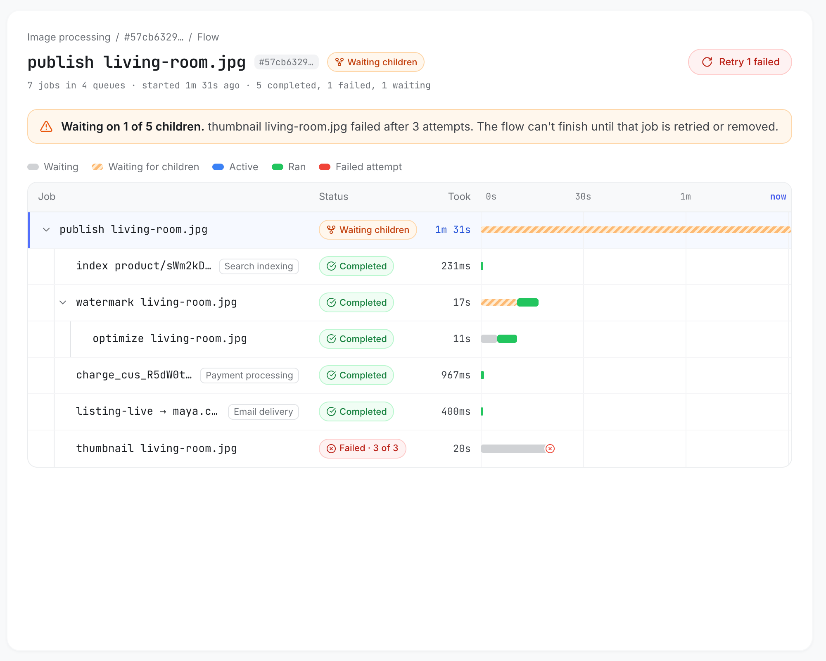Copy the #57cb6329… job ID badge
The image size is (826, 661).
click(x=286, y=62)
